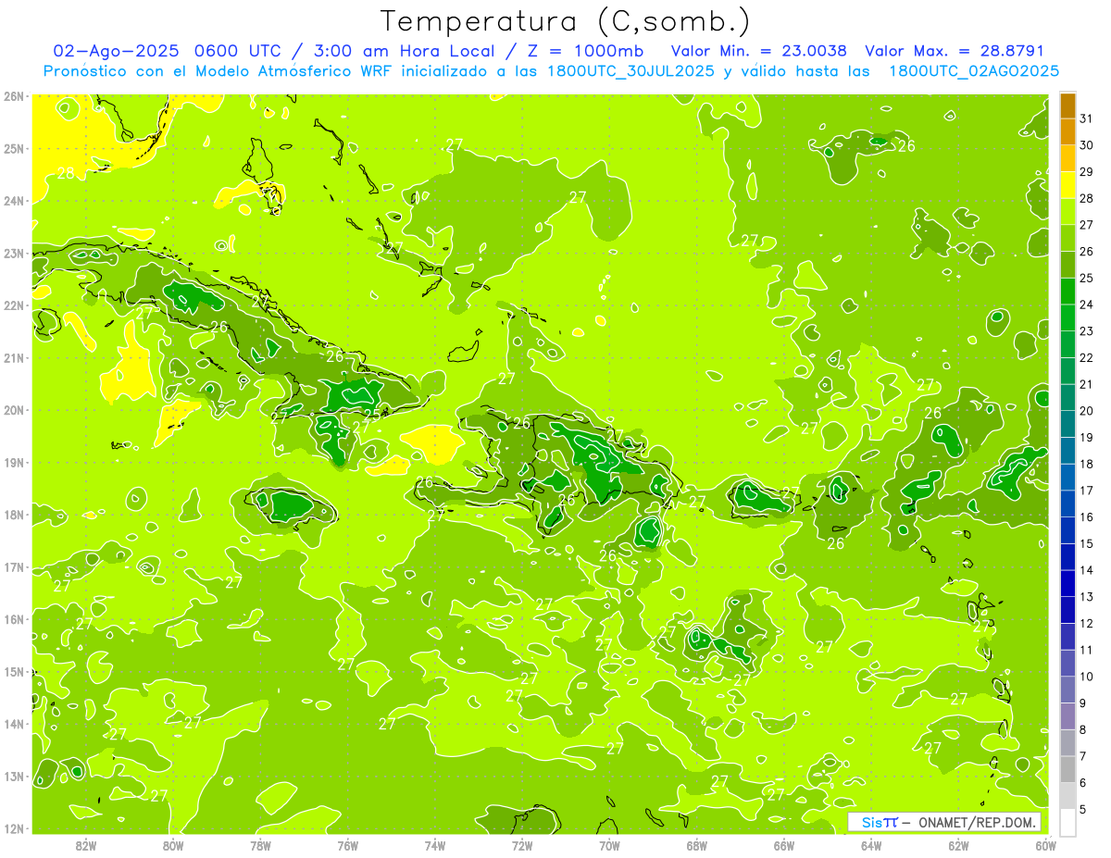The image size is (1111, 858).
Task: Click the 72W longitude axis label
Action: (522, 845)
